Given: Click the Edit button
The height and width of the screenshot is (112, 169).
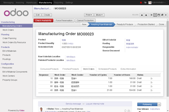Looking at the screenshot, I should point(38,15).
